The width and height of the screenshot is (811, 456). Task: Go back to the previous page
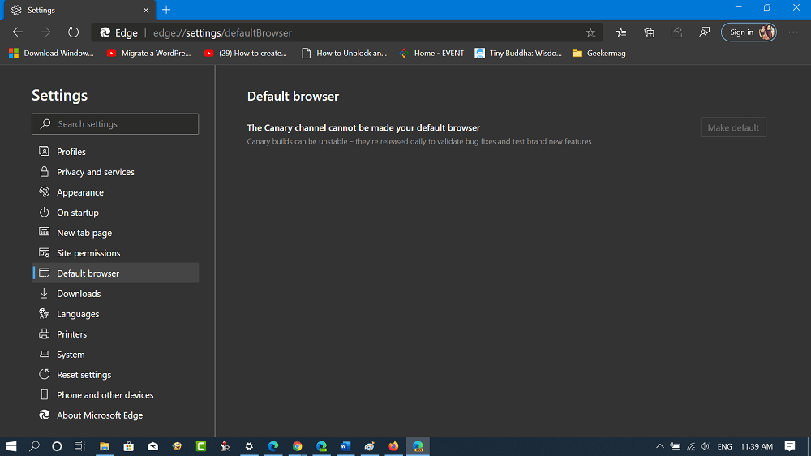pos(18,32)
